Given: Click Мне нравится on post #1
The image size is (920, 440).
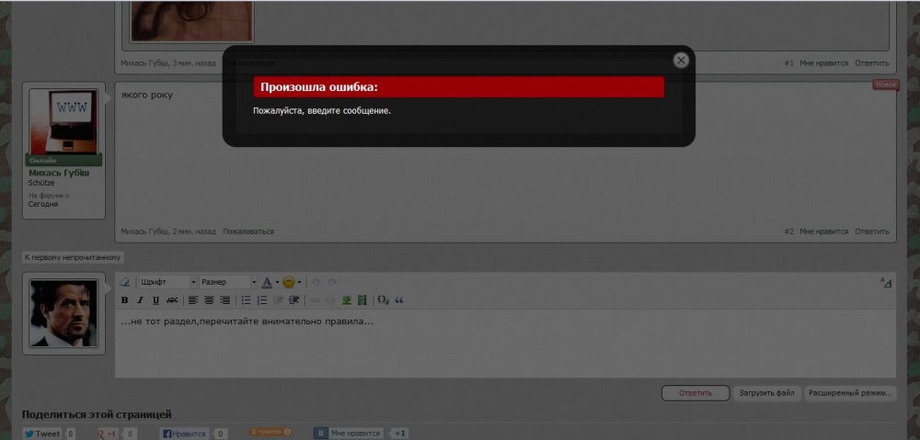Looking at the screenshot, I should pos(823,62).
